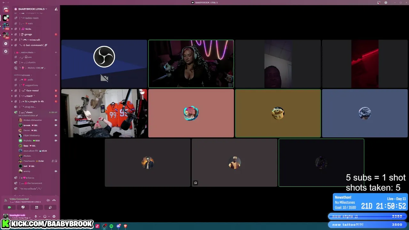Expand threads arrow beside bot-commands channel
The image size is (409, 230).
(x=12, y=45)
